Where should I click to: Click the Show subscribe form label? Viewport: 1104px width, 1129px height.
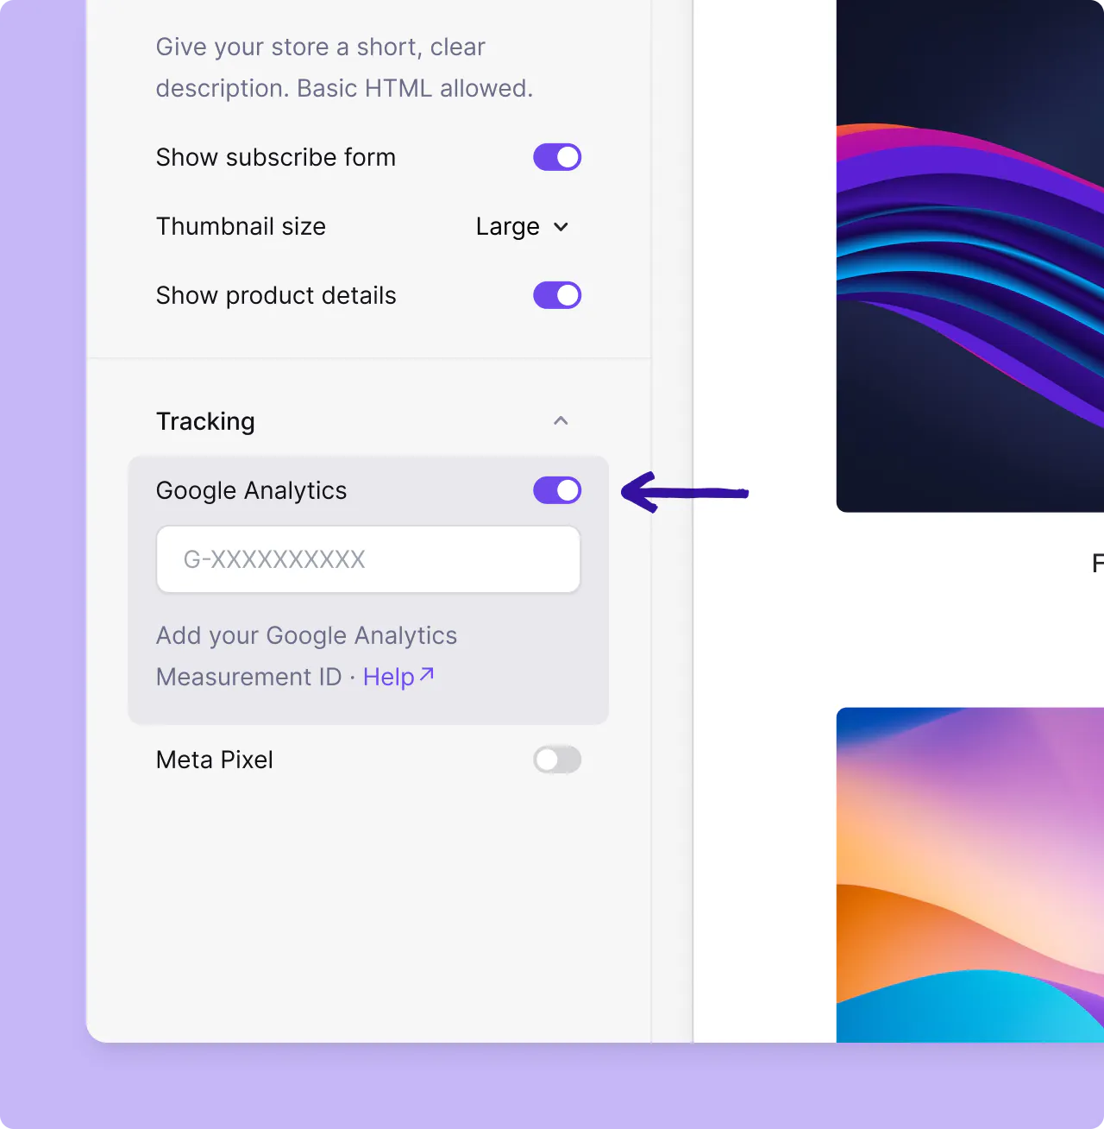tap(275, 157)
